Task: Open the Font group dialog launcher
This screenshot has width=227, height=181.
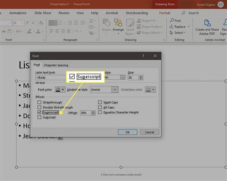Action: [x=44, y=40]
